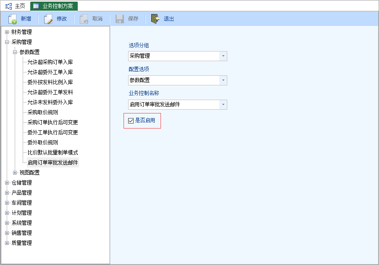This screenshot has width=379, height=265.
Task: Click the 系统管理 tree label
Action: 21,223
